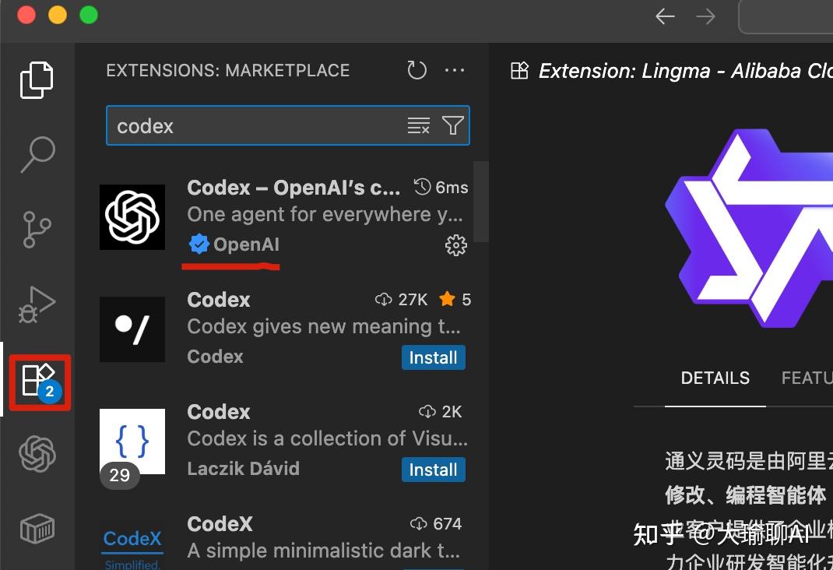Image resolution: width=833 pixels, height=570 pixels.
Task: Open the Explorer view in activity bar
Action: click(37, 79)
